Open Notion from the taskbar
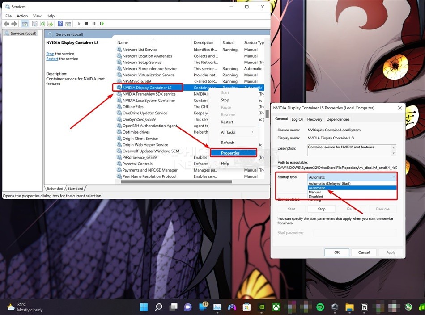 [365, 307]
